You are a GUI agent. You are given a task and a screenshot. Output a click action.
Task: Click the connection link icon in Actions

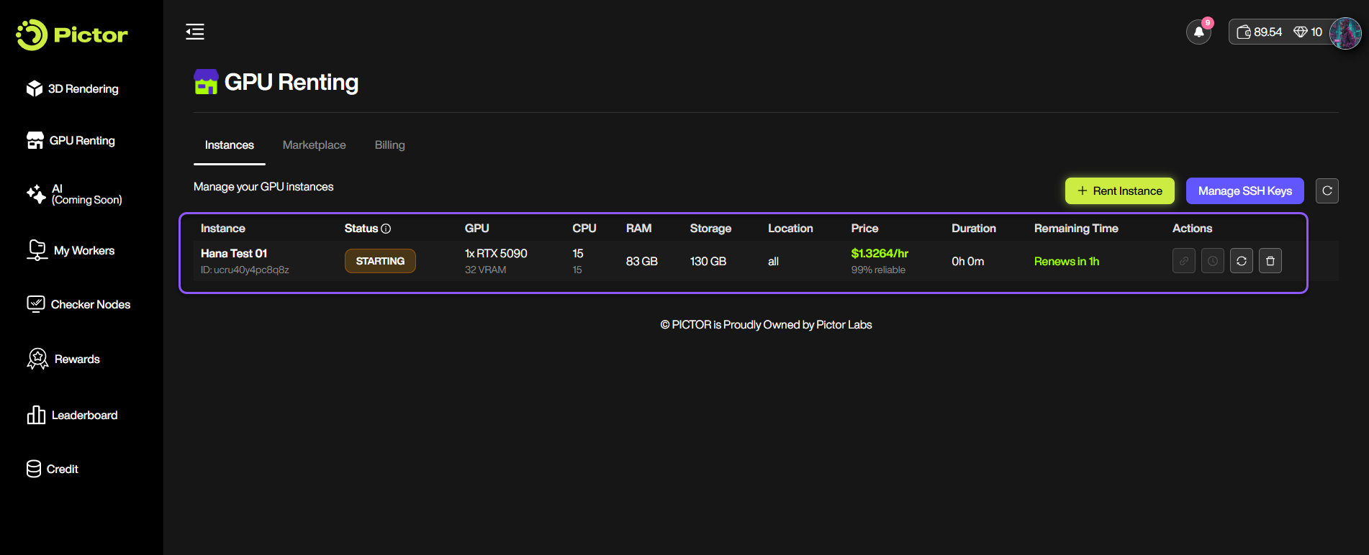coord(1183,261)
